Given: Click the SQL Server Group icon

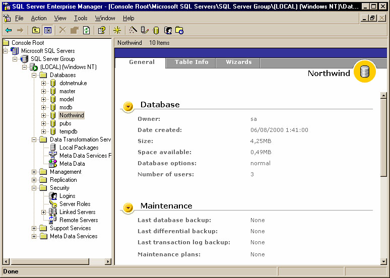Looking at the screenshot, I should [24, 59].
